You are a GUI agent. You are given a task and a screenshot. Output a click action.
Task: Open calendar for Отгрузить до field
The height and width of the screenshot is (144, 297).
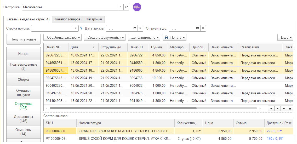(197, 28)
